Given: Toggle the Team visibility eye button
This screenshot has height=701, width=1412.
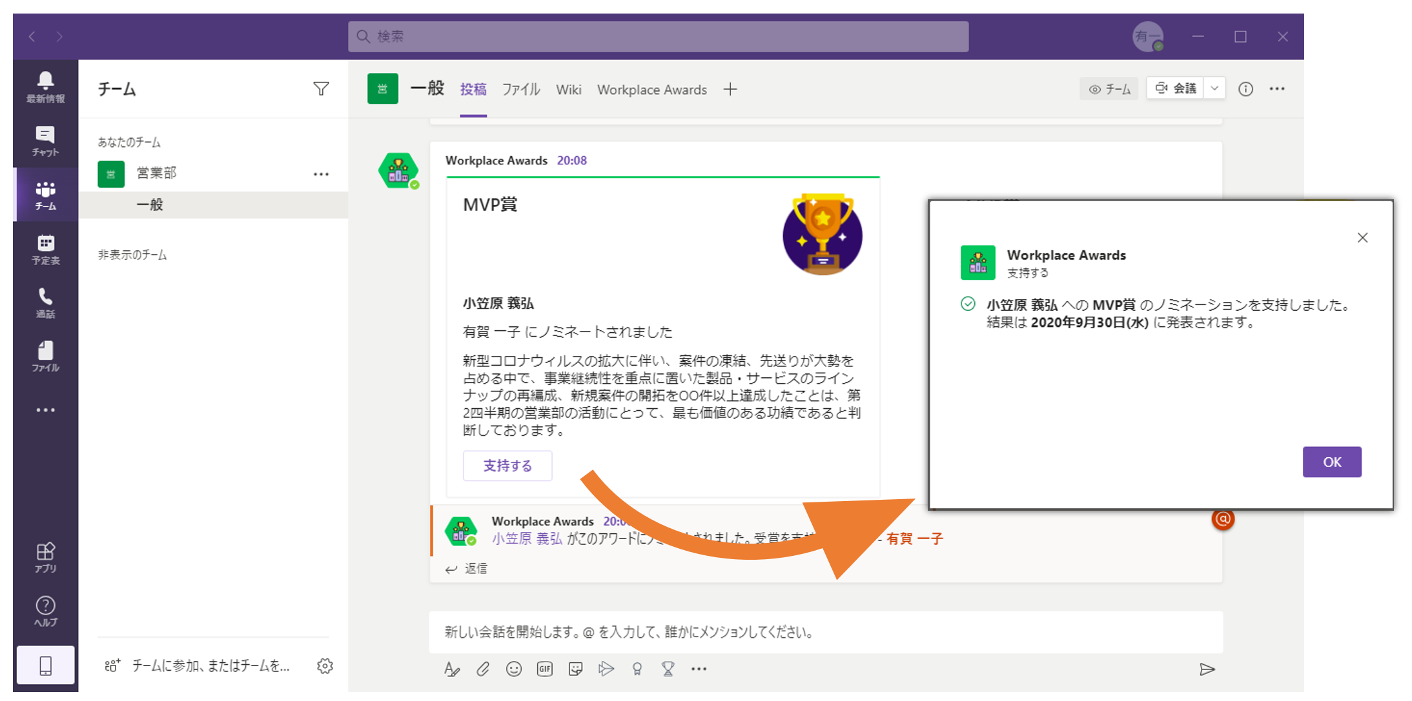Looking at the screenshot, I should (x=1109, y=89).
